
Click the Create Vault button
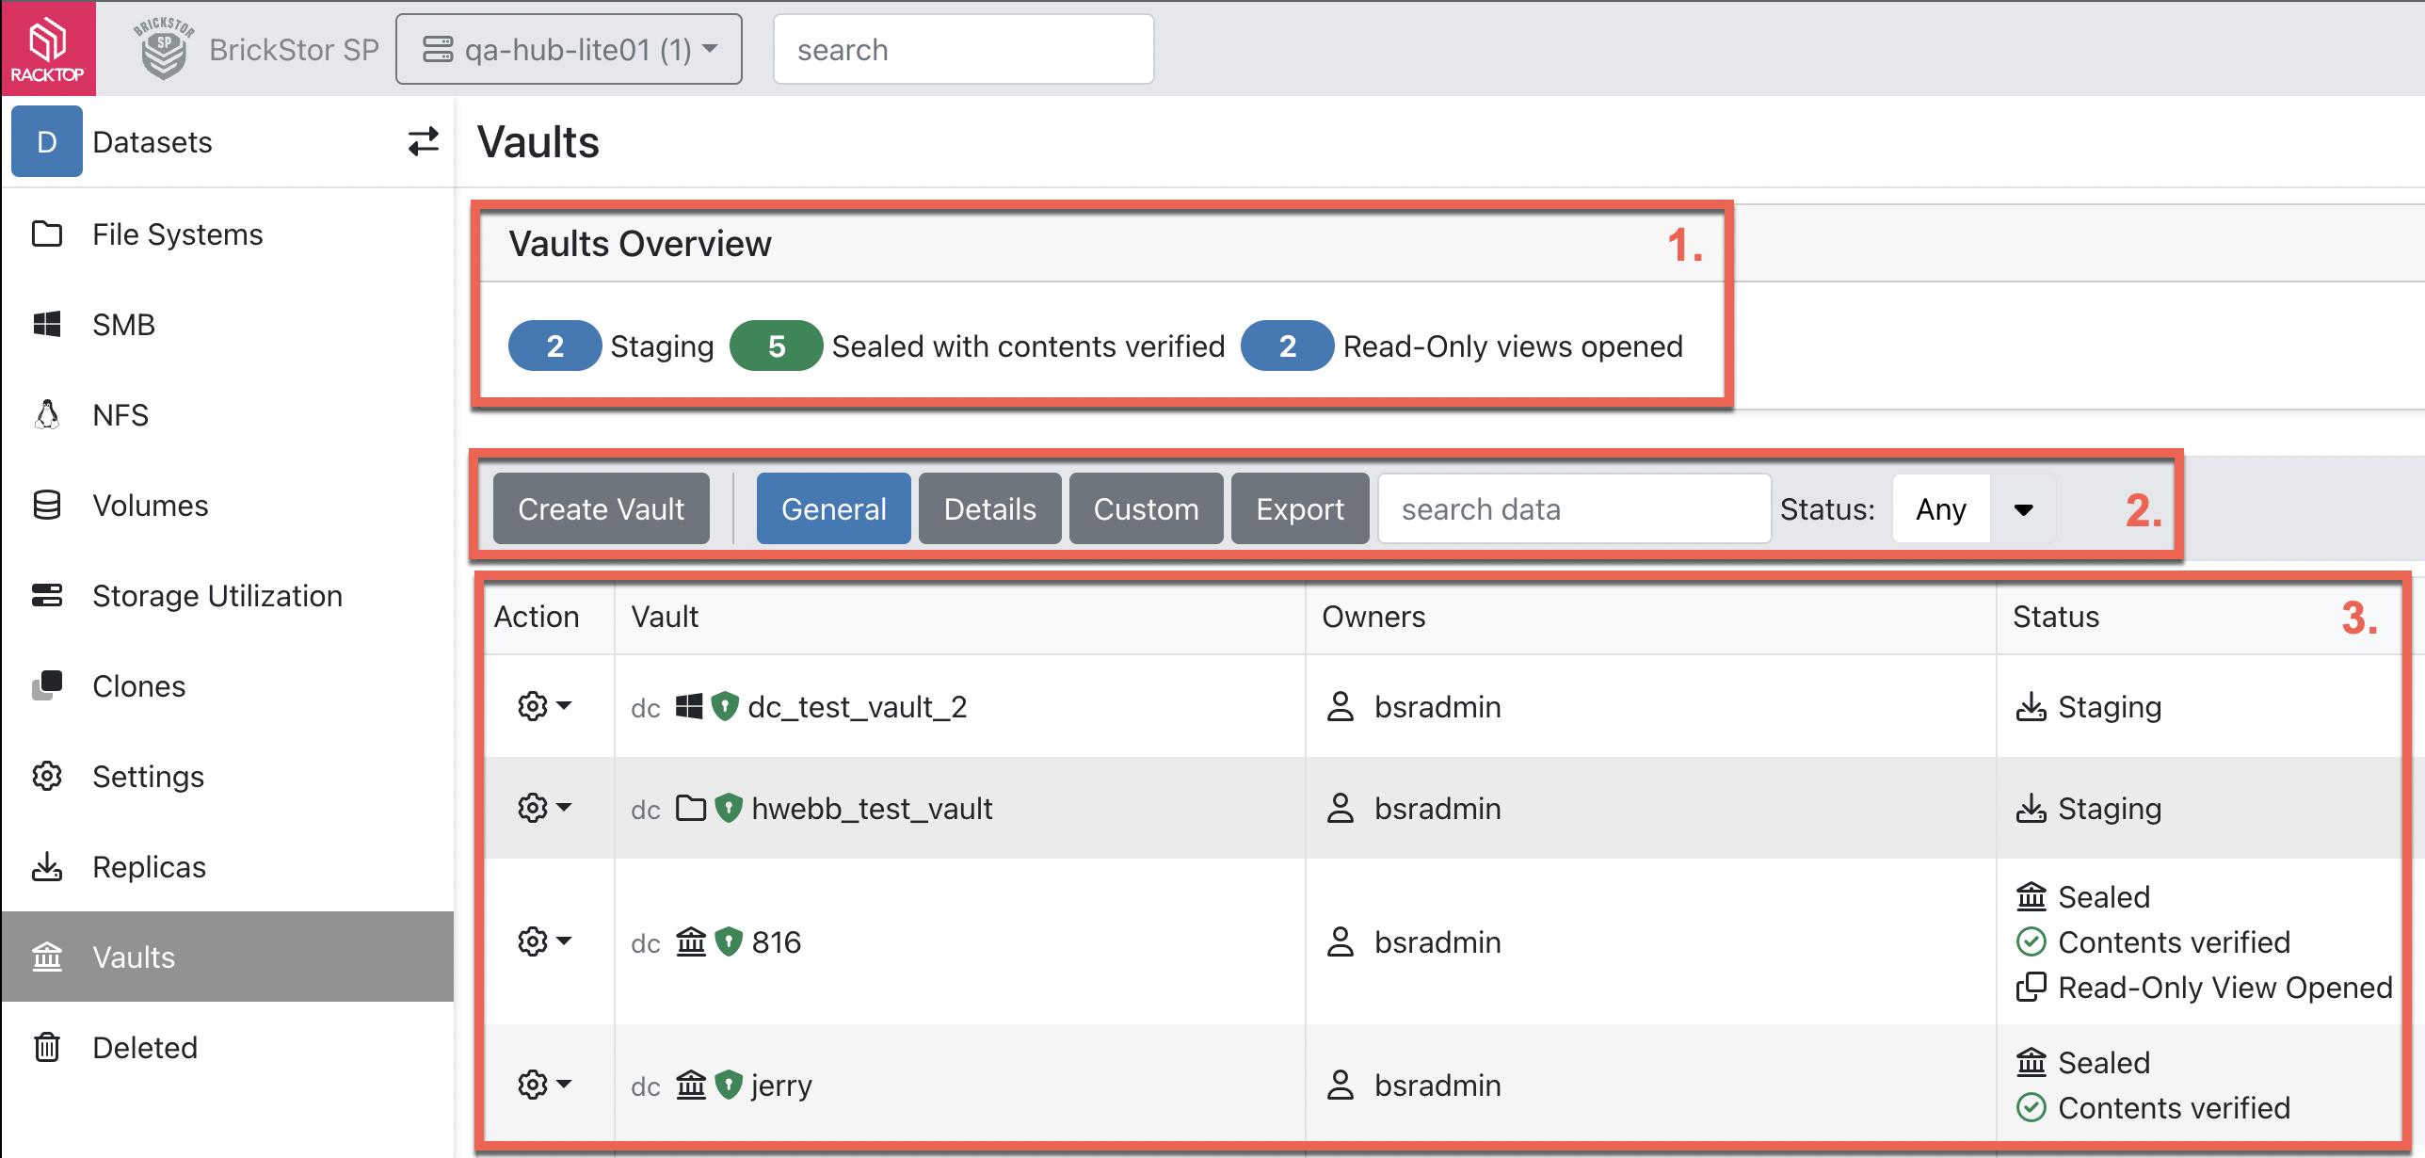601,509
